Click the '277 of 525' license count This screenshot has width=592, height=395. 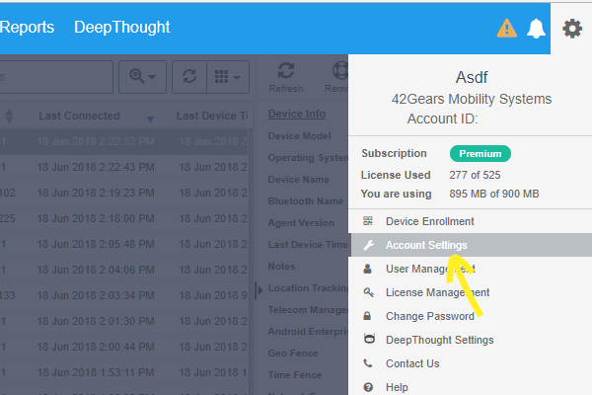point(475,175)
